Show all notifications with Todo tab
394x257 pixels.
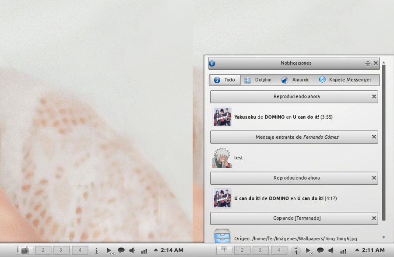pos(225,80)
